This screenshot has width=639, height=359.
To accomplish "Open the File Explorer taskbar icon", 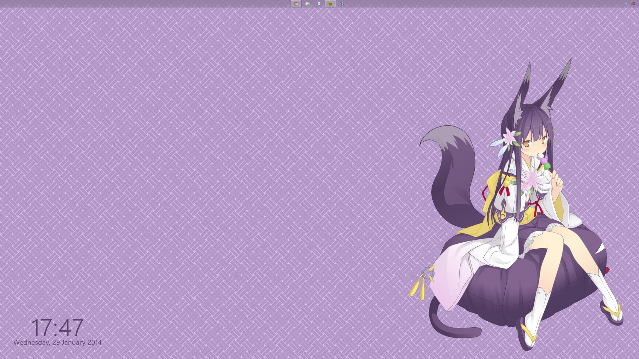I will tap(307, 4).
